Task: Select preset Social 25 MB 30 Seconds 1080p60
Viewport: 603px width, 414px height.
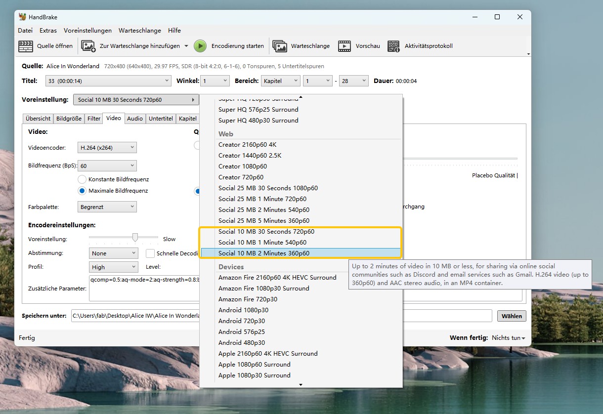Action: tap(268, 188)
